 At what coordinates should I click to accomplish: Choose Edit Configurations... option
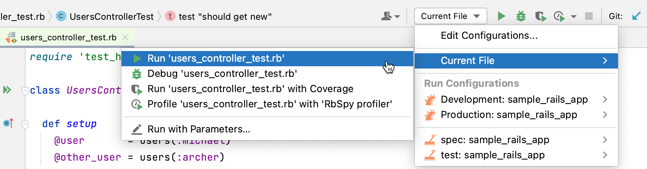tap(489, 36)
